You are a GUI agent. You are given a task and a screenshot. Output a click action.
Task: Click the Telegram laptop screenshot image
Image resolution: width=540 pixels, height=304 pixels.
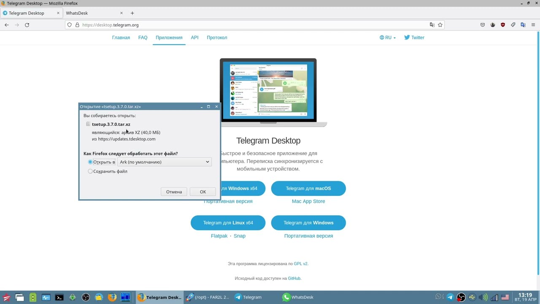pyautogui.click(x=268, y=92)
